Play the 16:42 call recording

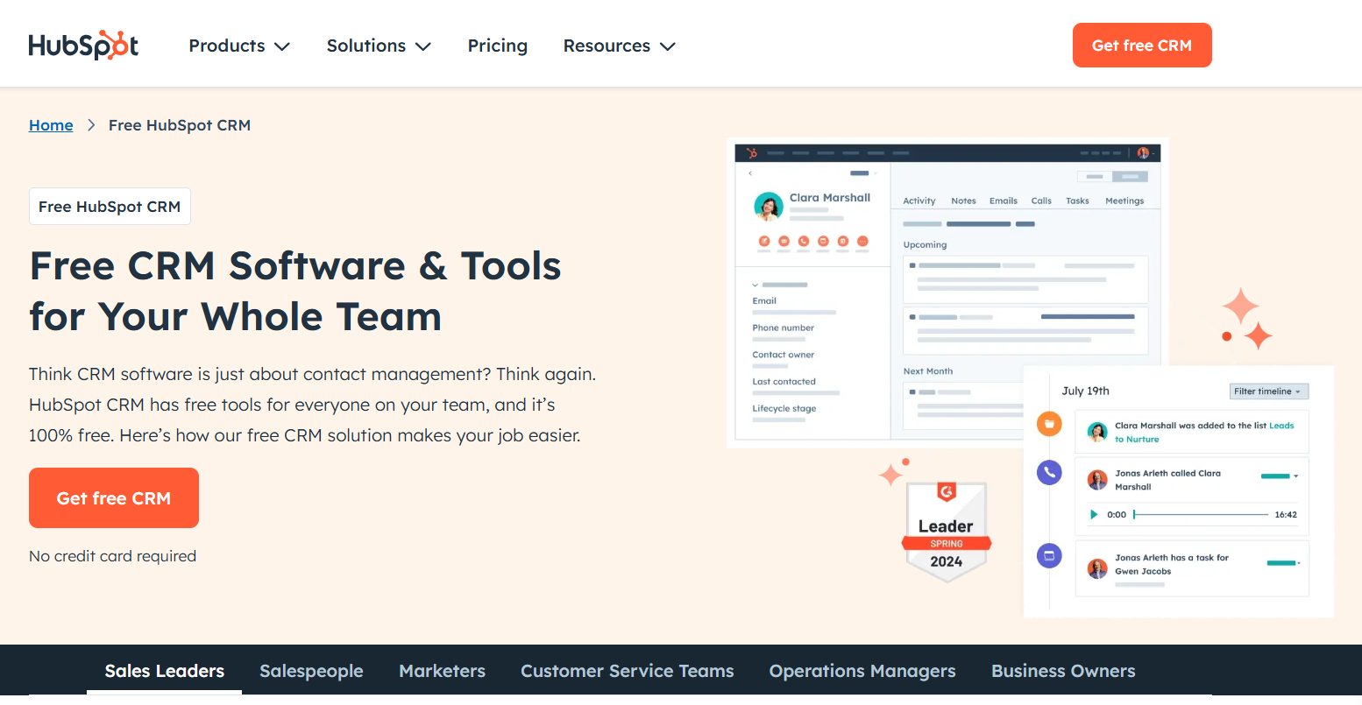(x=1094, y=514)
